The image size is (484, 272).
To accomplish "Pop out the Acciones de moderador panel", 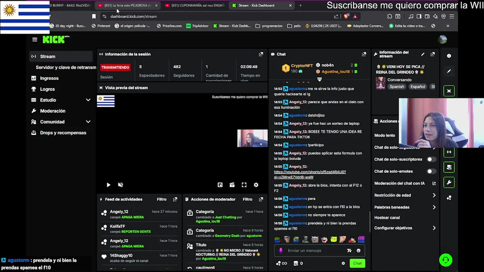I will point(261,199).
